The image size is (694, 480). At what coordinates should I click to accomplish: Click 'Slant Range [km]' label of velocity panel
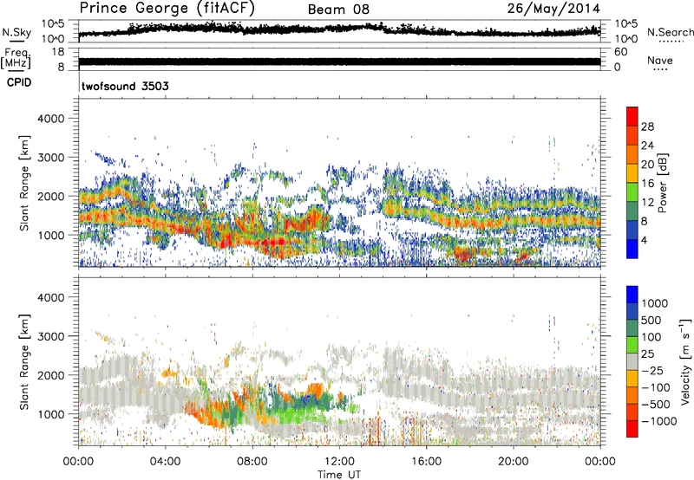[x=24, y=362]
